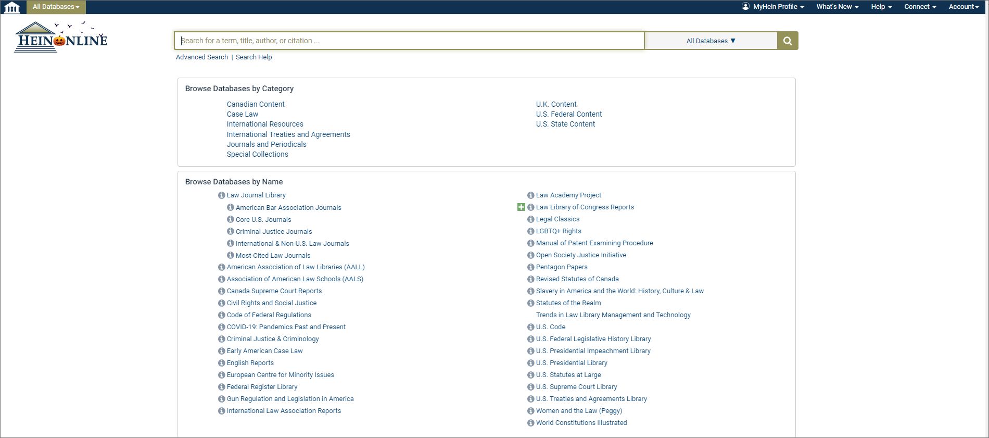The height and width of the screenshot is (438, 989).
Task: Browse the Case Law category
Action: (243, 114)
